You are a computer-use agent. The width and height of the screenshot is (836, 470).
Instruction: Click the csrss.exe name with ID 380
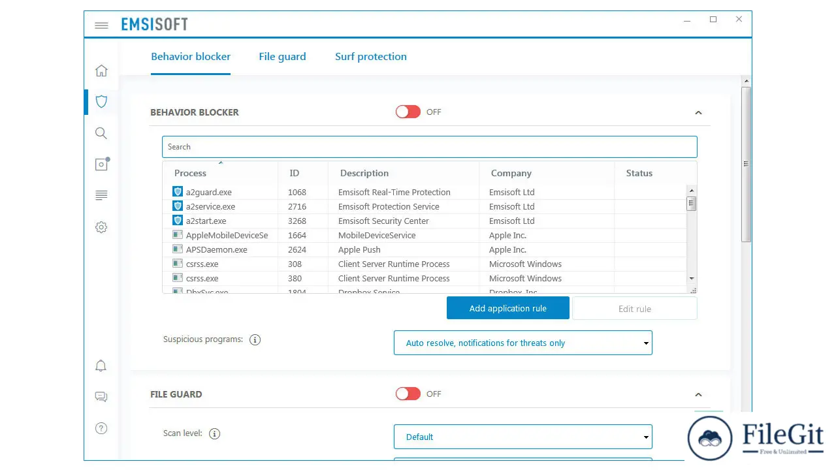(x=202, y=278)
